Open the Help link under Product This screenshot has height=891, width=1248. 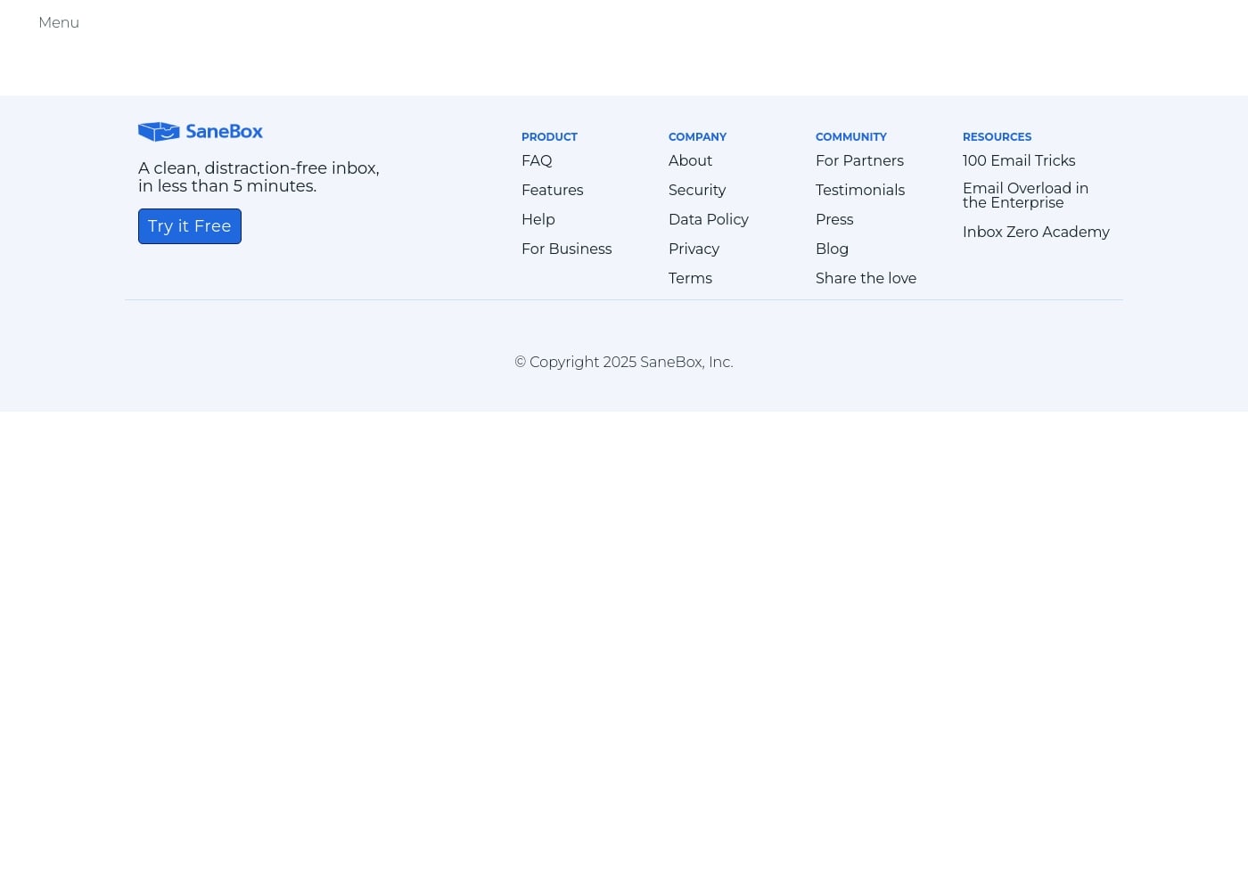pyautogui.click(x=538, y=220)
